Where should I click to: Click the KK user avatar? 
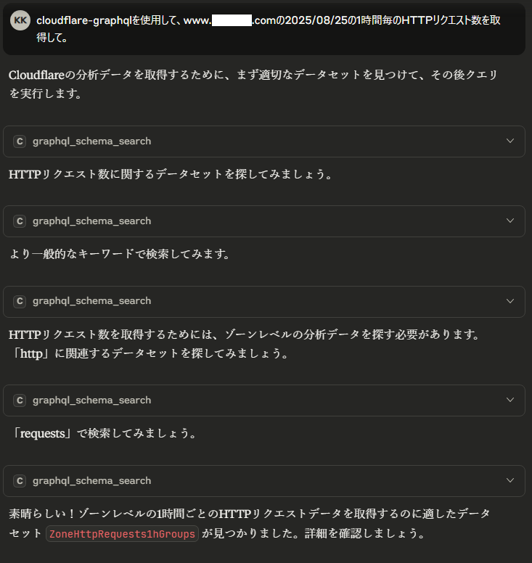(x=21, y=20)
